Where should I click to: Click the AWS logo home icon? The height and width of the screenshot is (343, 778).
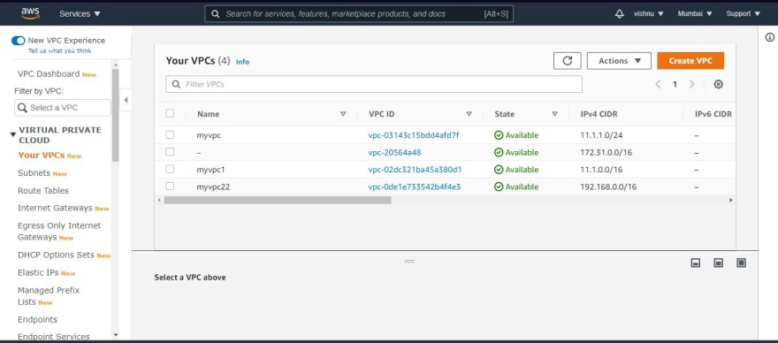30,13
